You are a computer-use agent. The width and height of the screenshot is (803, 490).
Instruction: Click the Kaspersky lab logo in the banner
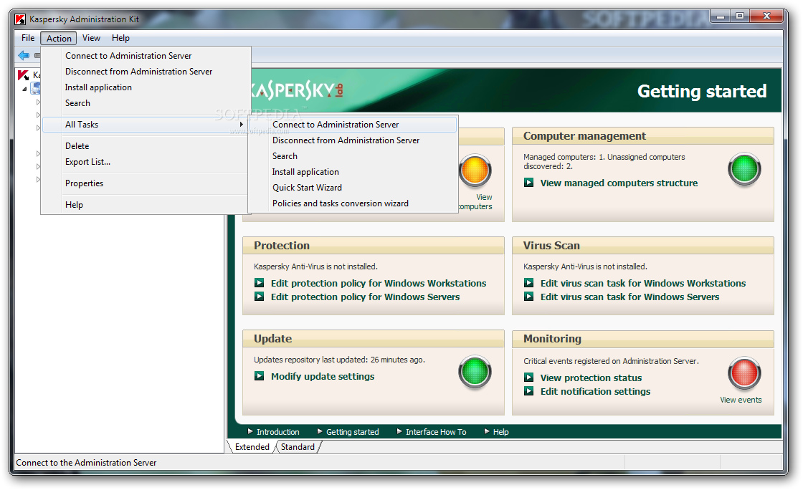(297, 90)
